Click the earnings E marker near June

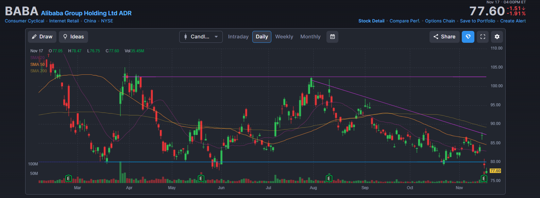201,178
